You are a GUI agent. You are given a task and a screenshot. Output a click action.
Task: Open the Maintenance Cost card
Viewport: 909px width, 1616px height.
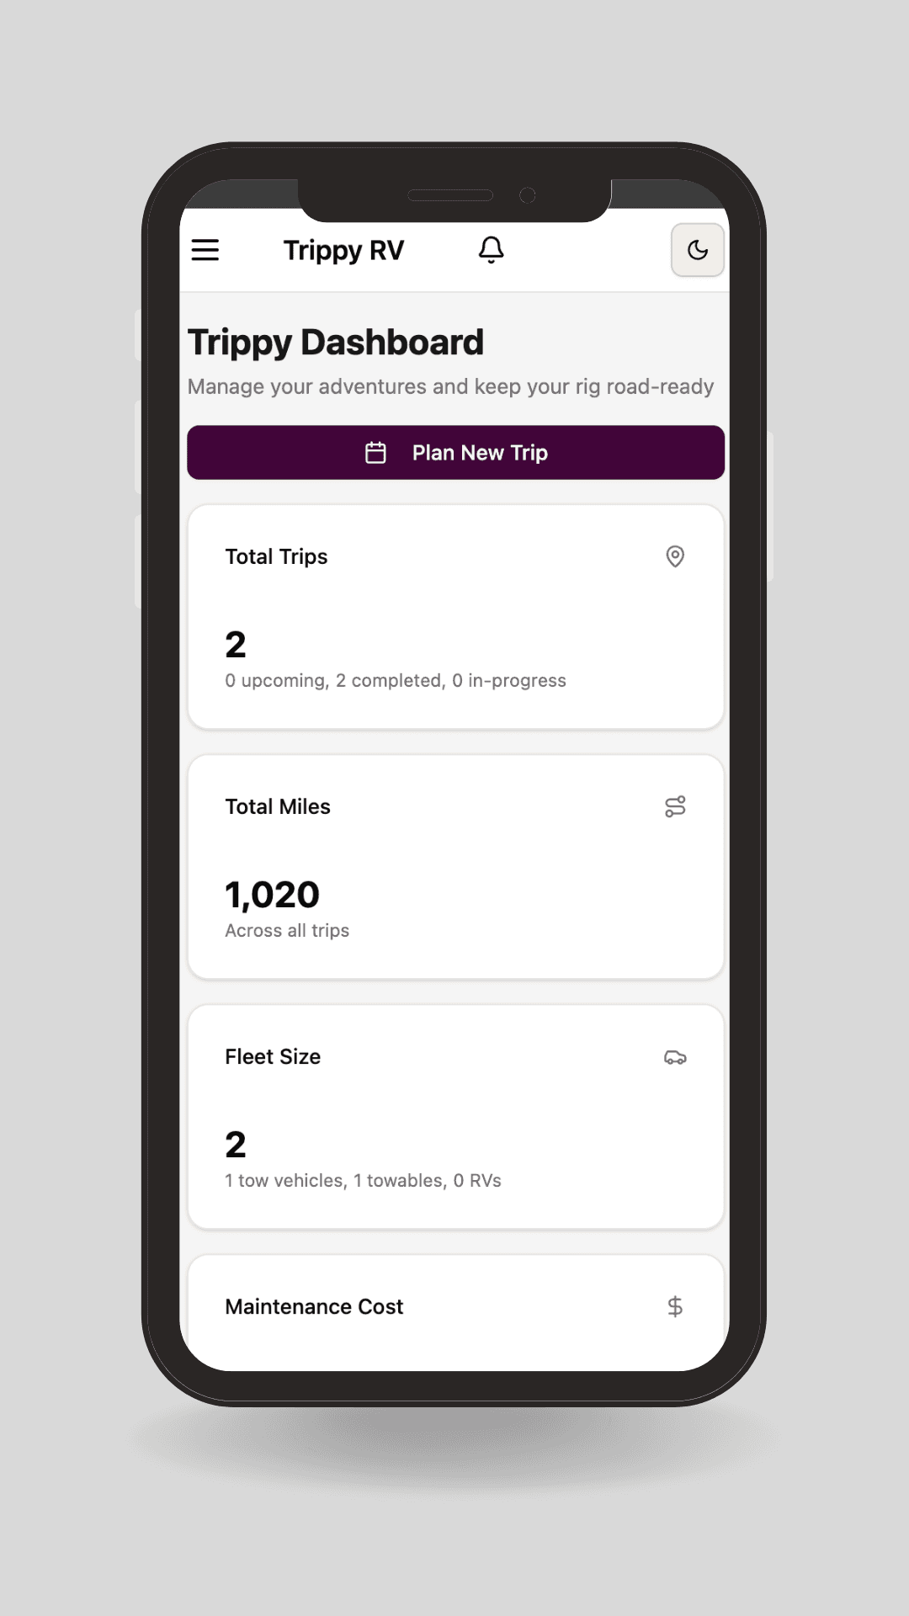[x=454, y=1306]
